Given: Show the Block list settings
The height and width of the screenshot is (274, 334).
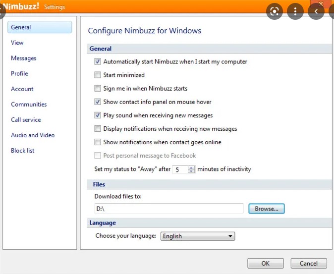Looking at the screenshot, I should point(23,151).
